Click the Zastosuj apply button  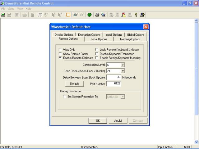click(138, 121)
